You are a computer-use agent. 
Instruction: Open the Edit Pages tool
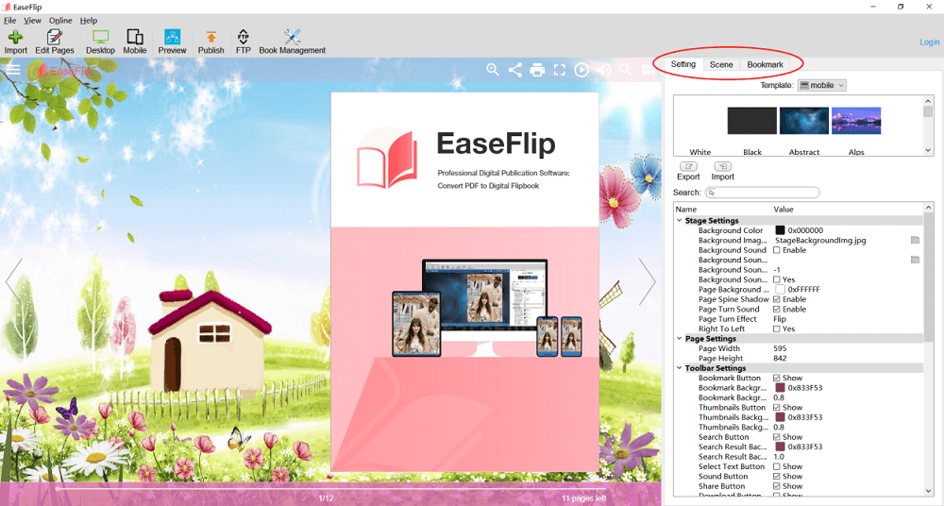tap(55, 42)
